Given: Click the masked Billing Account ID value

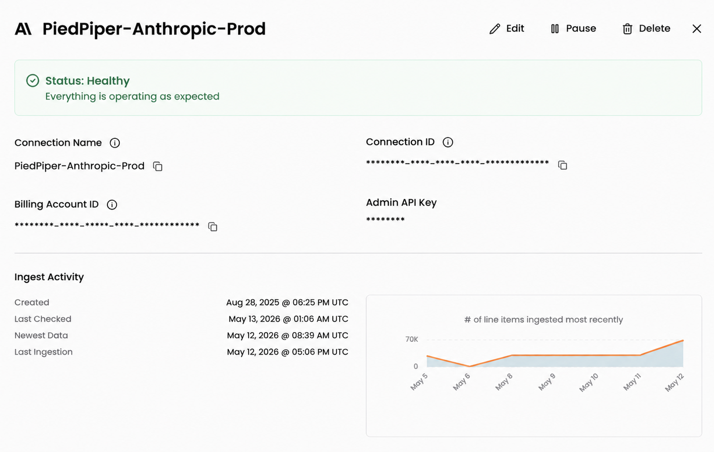Looking at the screenshot, I should 107,224.
